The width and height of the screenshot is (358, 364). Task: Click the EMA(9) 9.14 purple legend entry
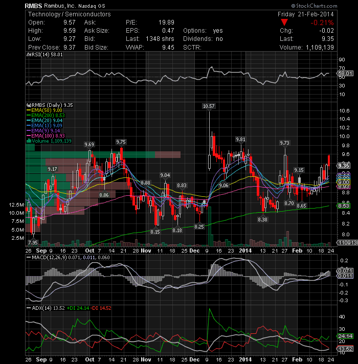coord(43,131)
